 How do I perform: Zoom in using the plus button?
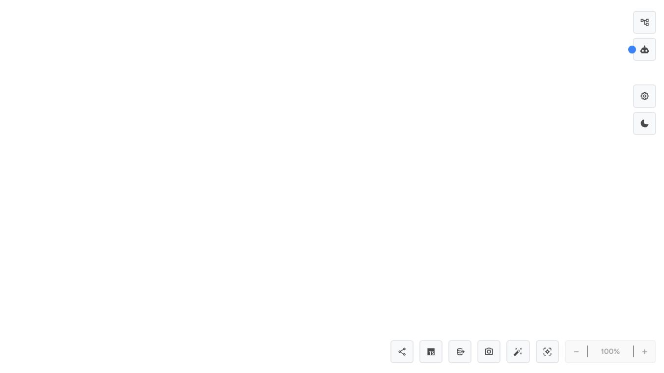644,351
